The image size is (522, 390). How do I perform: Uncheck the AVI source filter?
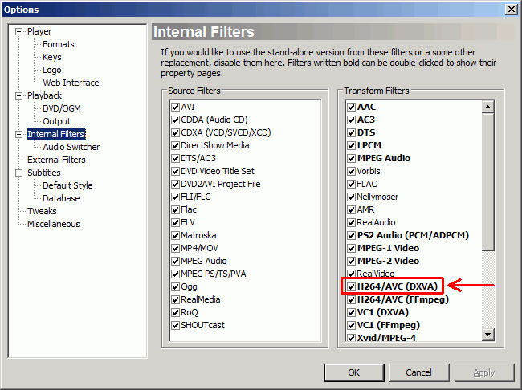pos(175,108)
